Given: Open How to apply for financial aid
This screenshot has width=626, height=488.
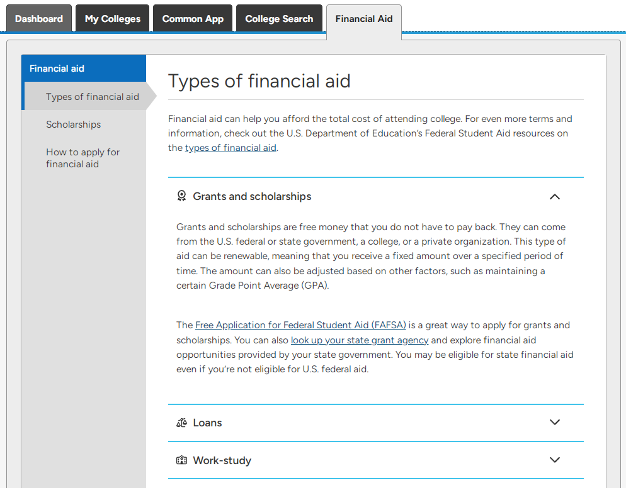Looking at the screenshot, I should pos(83,158).
